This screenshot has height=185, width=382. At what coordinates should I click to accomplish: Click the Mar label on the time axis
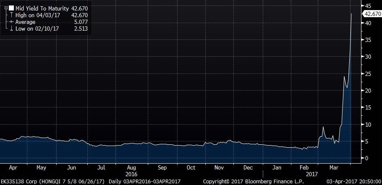click(334, 168)
